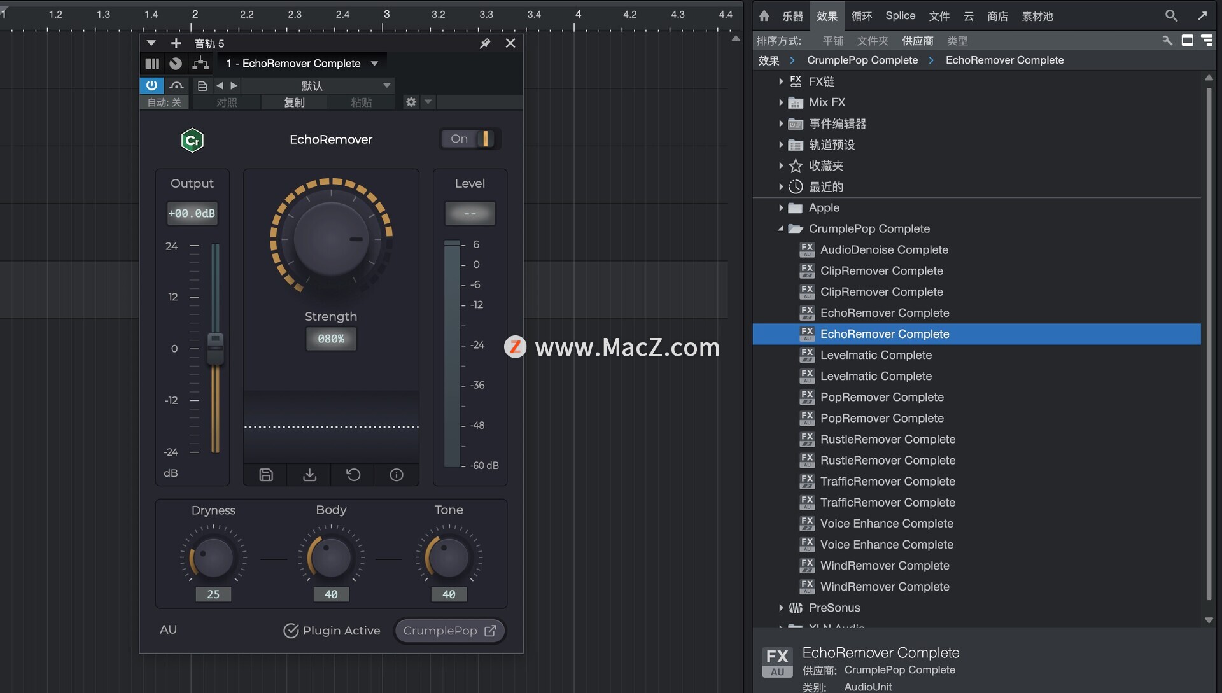Open the CrumplePop website link button
The height and width of the screenshot is (693, 1222).
click(449, 631)
